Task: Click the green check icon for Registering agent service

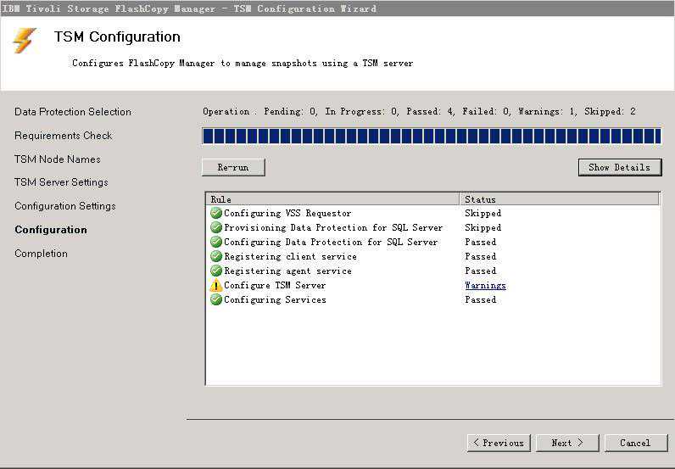Action: [215, 271]
